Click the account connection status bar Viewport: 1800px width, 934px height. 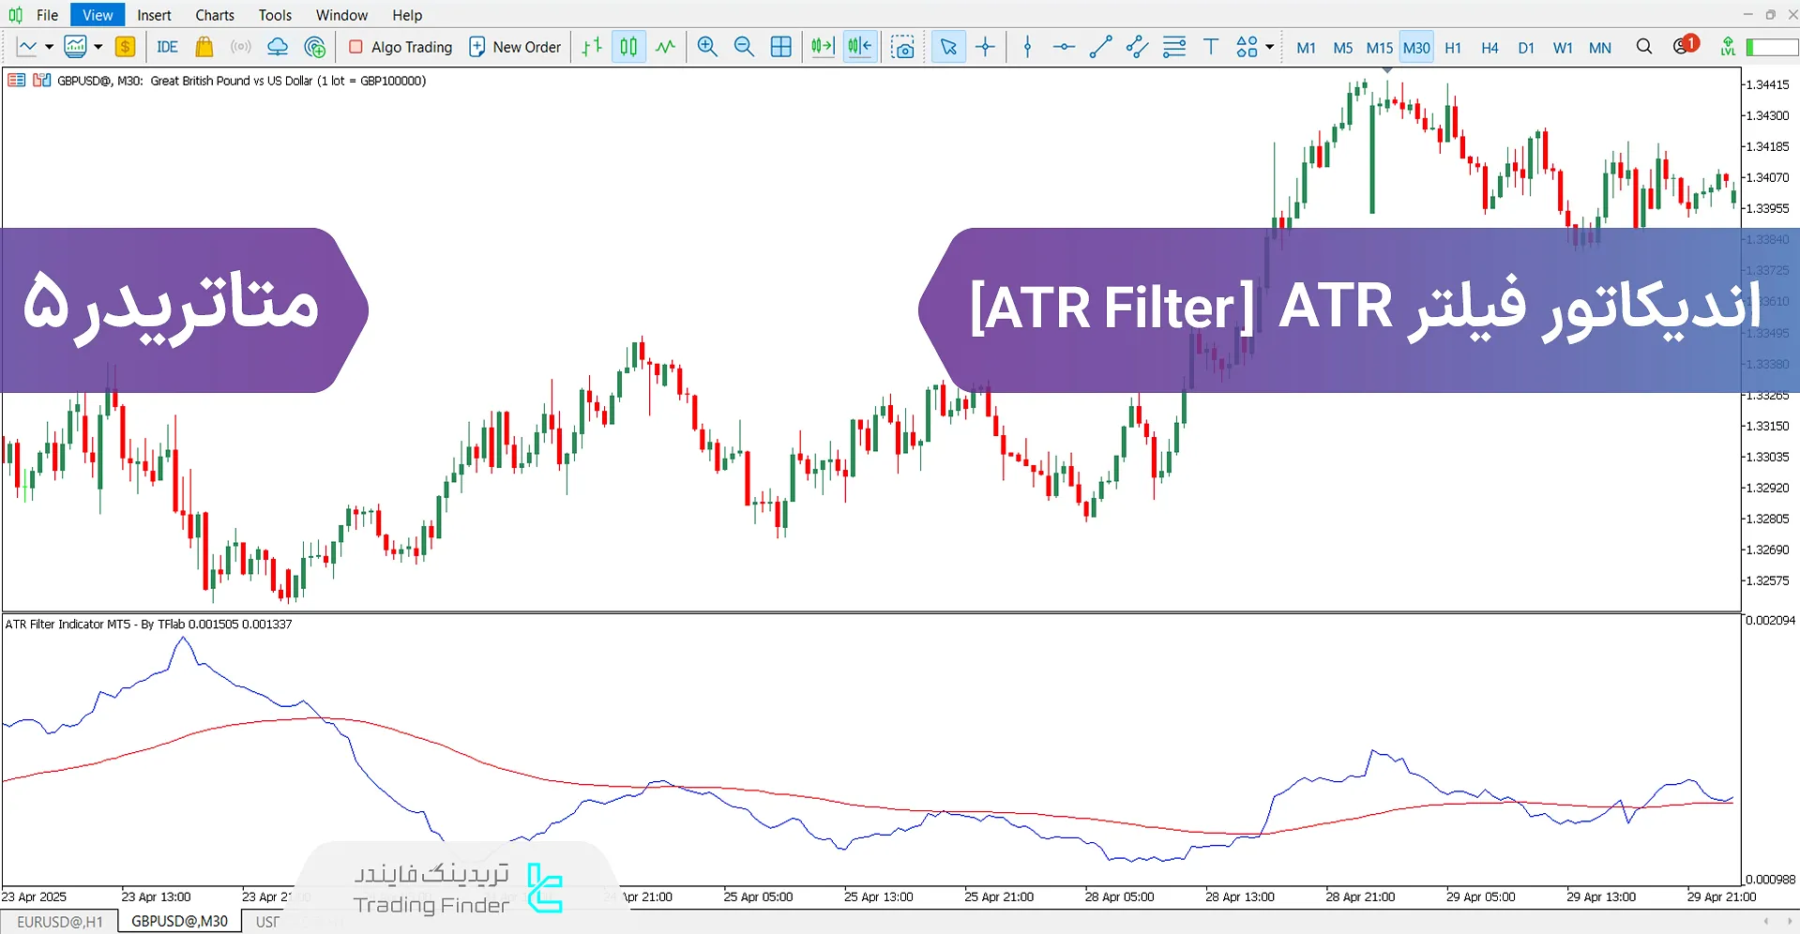pyautogui.click(x=1773, y=46)
